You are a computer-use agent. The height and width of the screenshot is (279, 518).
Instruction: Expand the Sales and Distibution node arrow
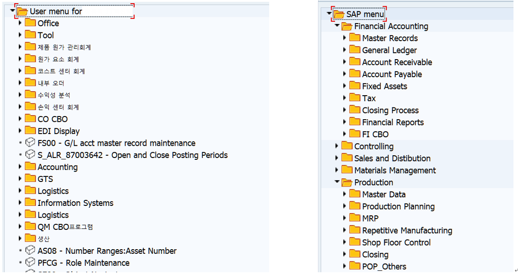coord(336,158)
